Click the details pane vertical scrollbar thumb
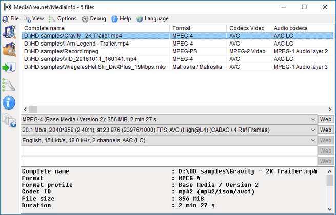The height and width of the screenshot is (215, 336). [330, 181]
